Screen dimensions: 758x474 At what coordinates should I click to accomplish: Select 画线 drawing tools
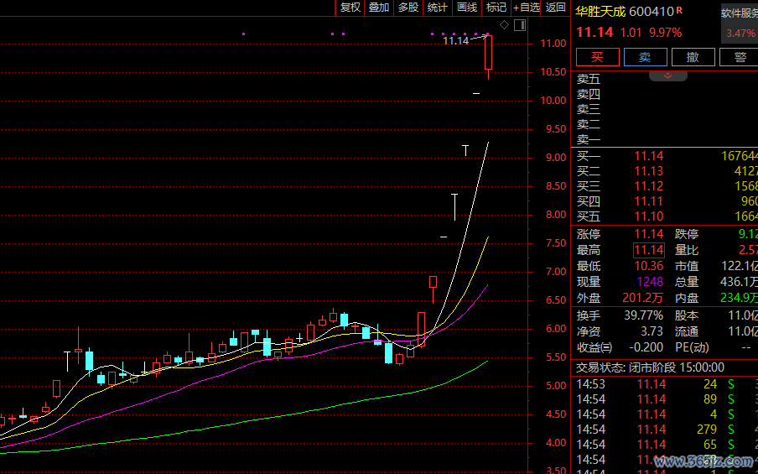[467, 8]
